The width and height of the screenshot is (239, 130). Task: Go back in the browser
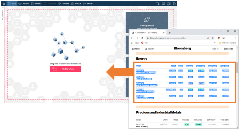[x=132, y=38]
